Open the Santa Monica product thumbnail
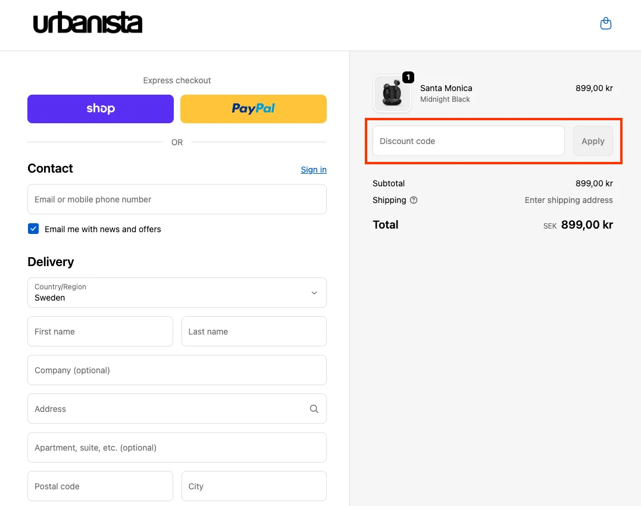 pos(392,93)
